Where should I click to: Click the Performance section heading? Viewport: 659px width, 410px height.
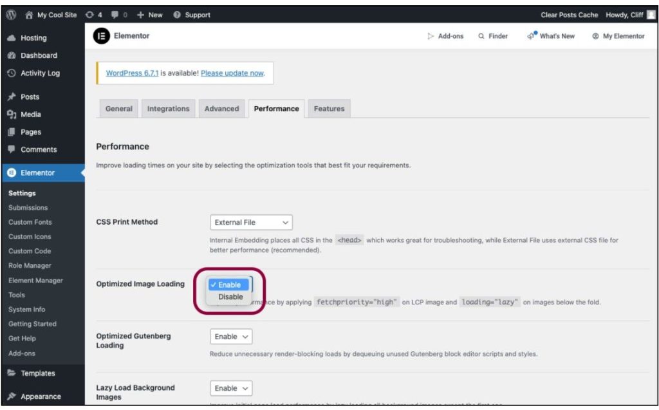[122, 146]
